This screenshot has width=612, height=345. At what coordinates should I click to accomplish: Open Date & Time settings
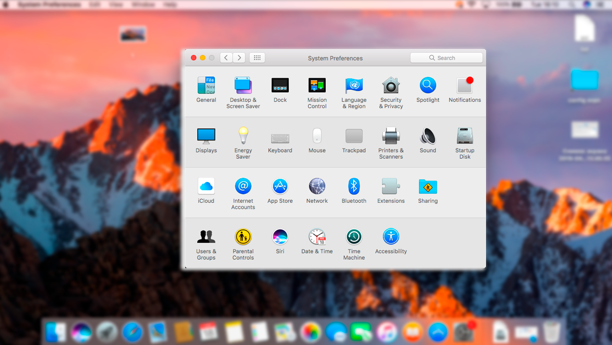(317, 241)
